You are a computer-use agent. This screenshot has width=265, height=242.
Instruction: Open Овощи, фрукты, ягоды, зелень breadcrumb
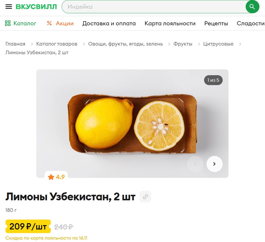(126, 44)
